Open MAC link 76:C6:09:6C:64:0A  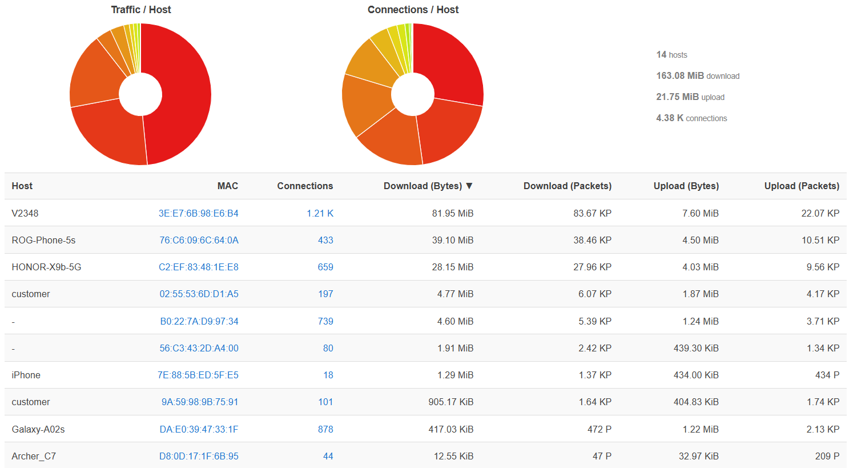(x=199, y=240)
